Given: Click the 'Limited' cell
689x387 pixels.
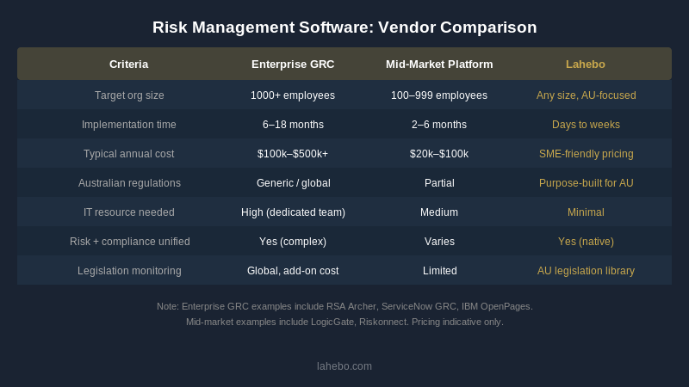Looking at the screenshot, I should [x=440, y=271].
